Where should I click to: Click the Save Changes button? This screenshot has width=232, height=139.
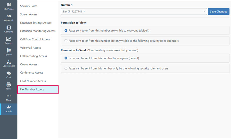click(219, 12)
